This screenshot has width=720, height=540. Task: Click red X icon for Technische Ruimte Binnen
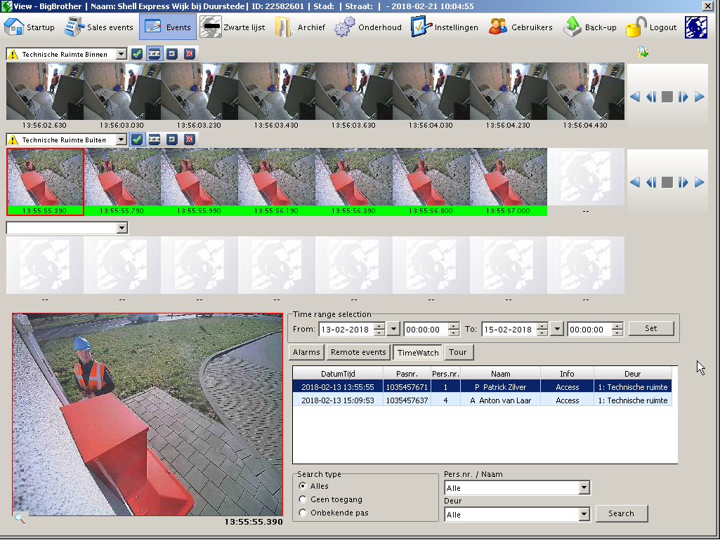[x=189, y=54]
